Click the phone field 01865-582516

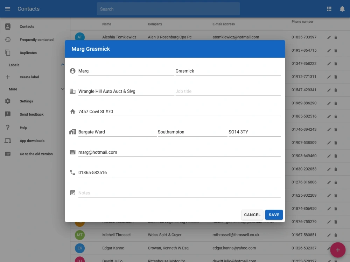tap(180, 173)
